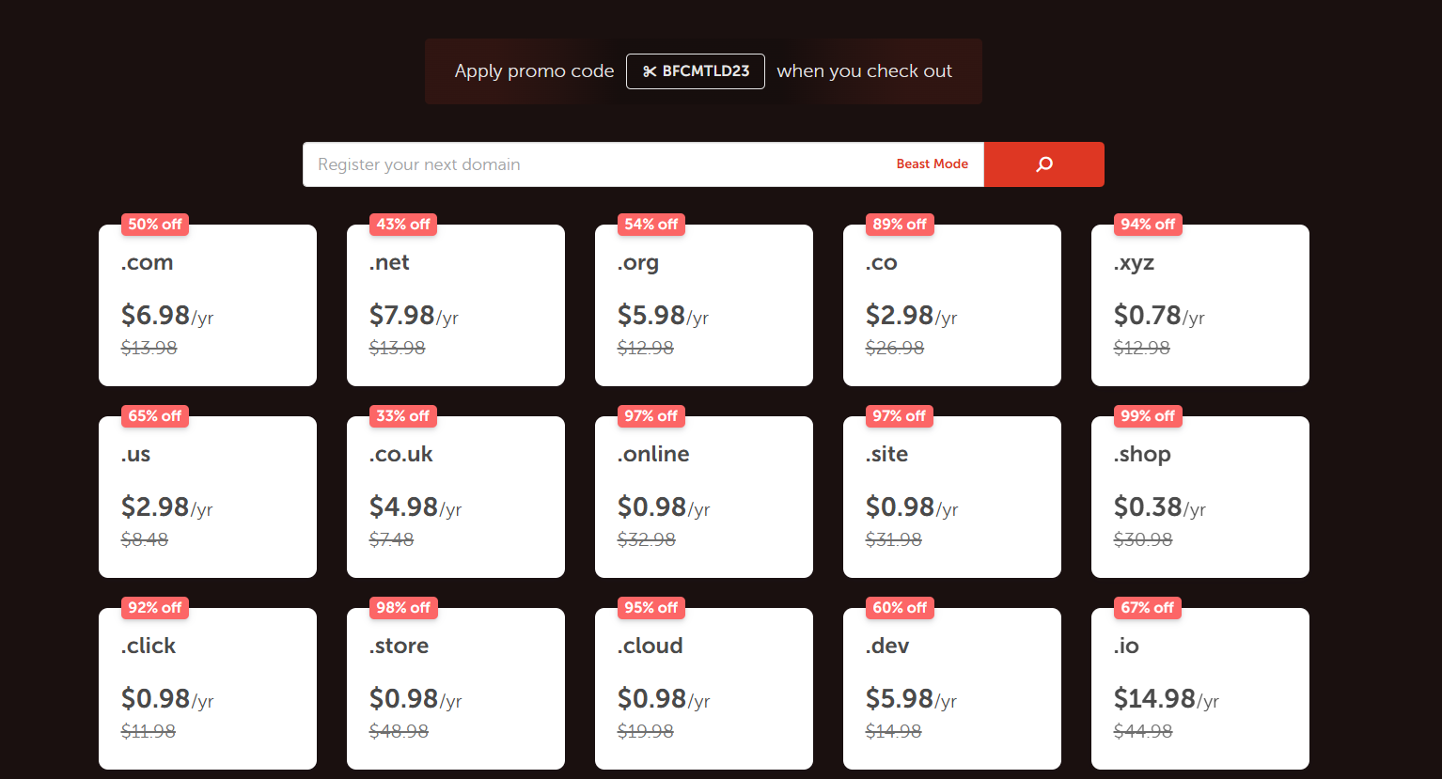Select the .com domain card
Screen dimensions: 1442x779
(x=208, y=305)
